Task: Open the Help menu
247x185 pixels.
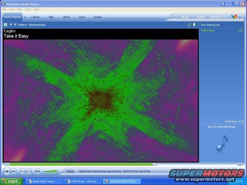Action: click(36, 10)
